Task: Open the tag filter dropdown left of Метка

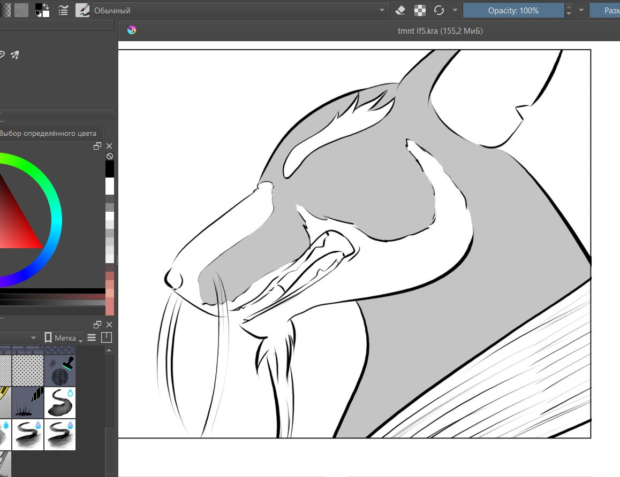Action: pos(19,337)
